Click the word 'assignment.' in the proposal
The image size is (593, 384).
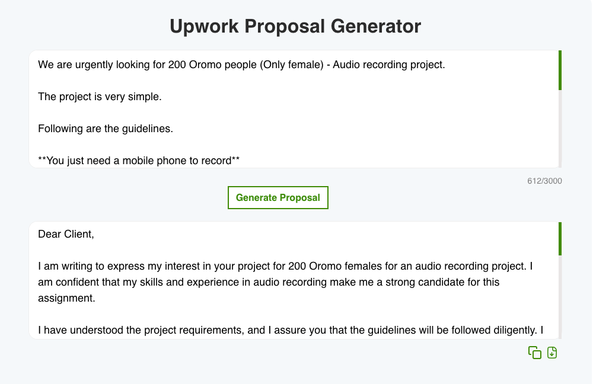66,298
